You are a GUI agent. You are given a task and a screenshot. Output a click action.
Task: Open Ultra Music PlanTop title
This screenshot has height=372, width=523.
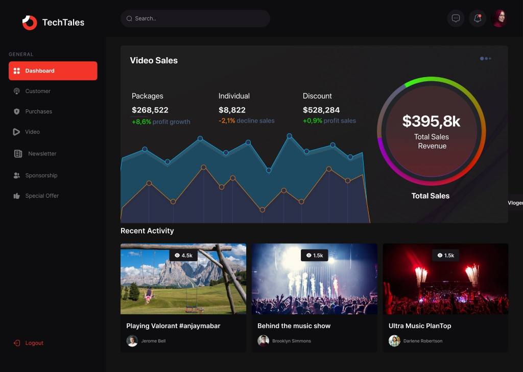420,326
